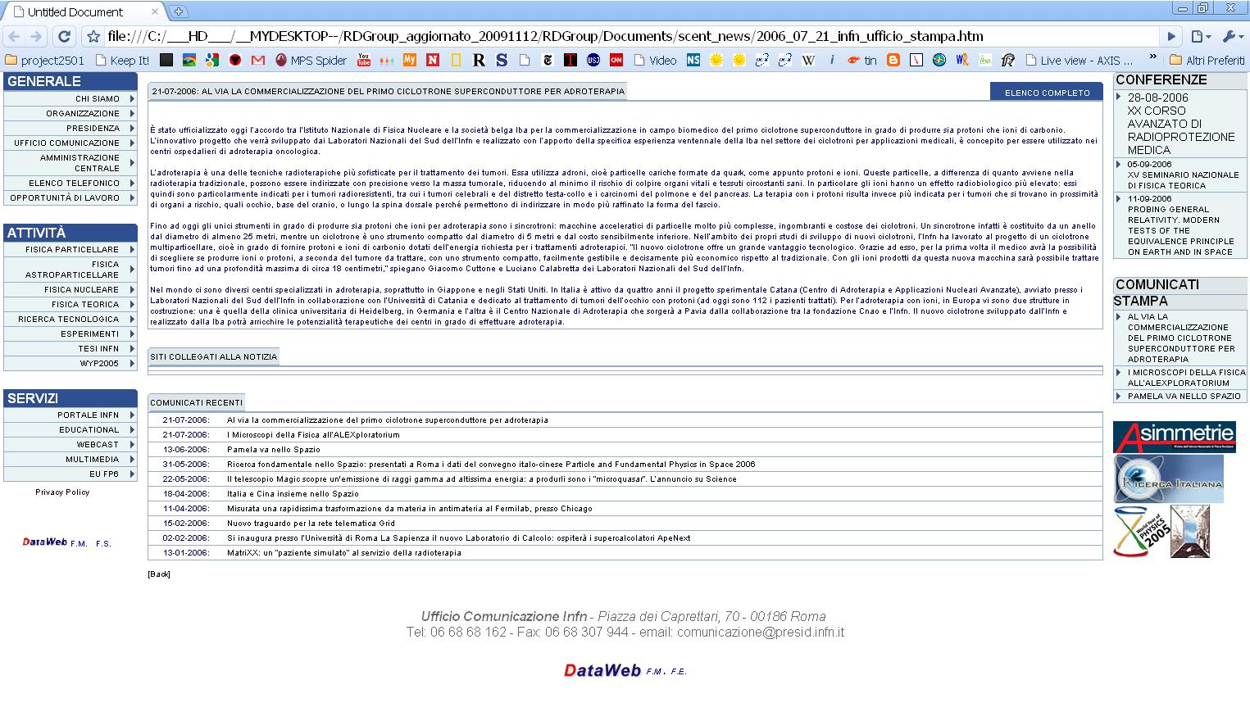Open the Nuovo traguardo rete telematica Grid news
Screen dimensions: 1250x712
click(x=311, y=524)
